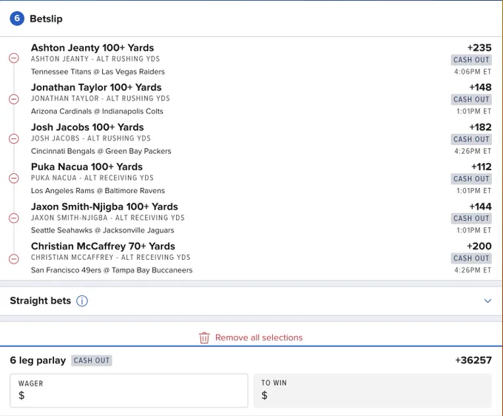Select the Ashton Jeanty 100+ Yards title

[92, 47]
